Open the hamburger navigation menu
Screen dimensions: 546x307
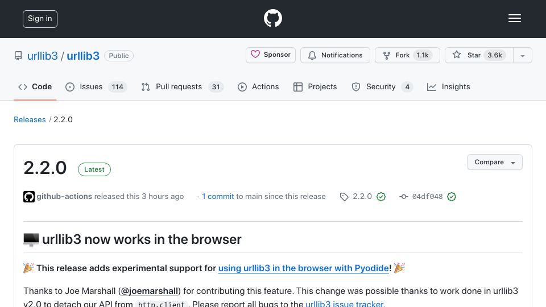point(514,18)
